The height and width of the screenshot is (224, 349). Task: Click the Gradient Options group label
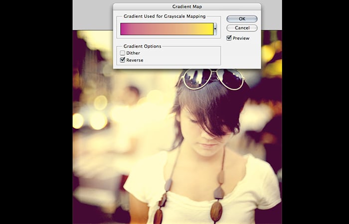click(142, 46)
